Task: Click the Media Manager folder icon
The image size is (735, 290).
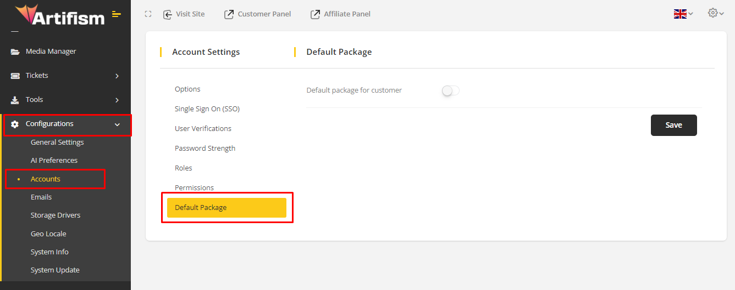Action: click(15, 52)
